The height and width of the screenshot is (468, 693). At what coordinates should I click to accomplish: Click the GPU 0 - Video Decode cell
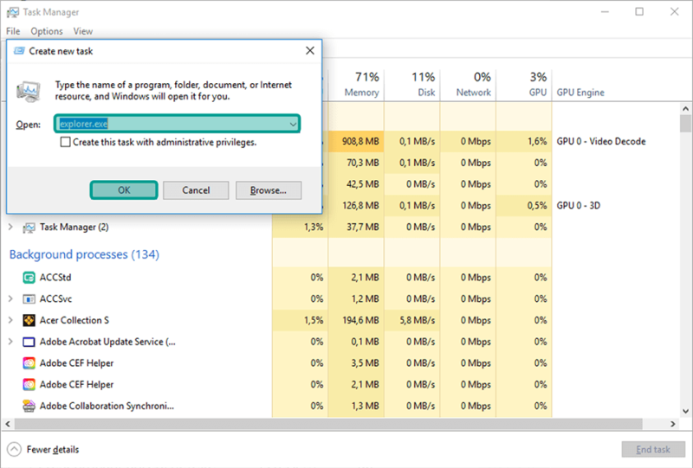coord(601,141)
